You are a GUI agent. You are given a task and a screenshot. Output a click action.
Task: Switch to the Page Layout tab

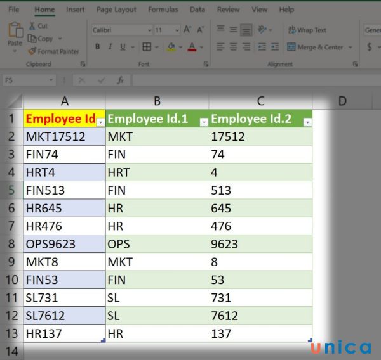coord(116,10)
